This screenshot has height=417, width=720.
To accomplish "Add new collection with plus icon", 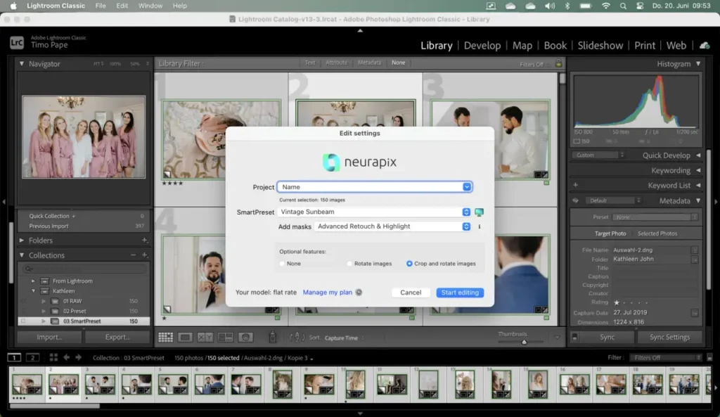I will tap(144, 255).
